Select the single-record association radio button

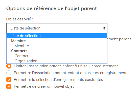tap(9, 66)
